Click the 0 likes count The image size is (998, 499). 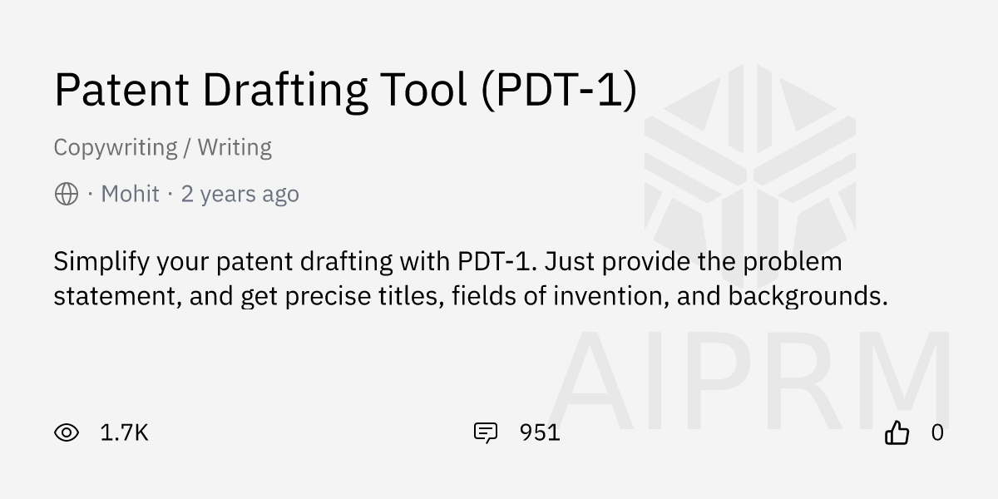point(937,432)
